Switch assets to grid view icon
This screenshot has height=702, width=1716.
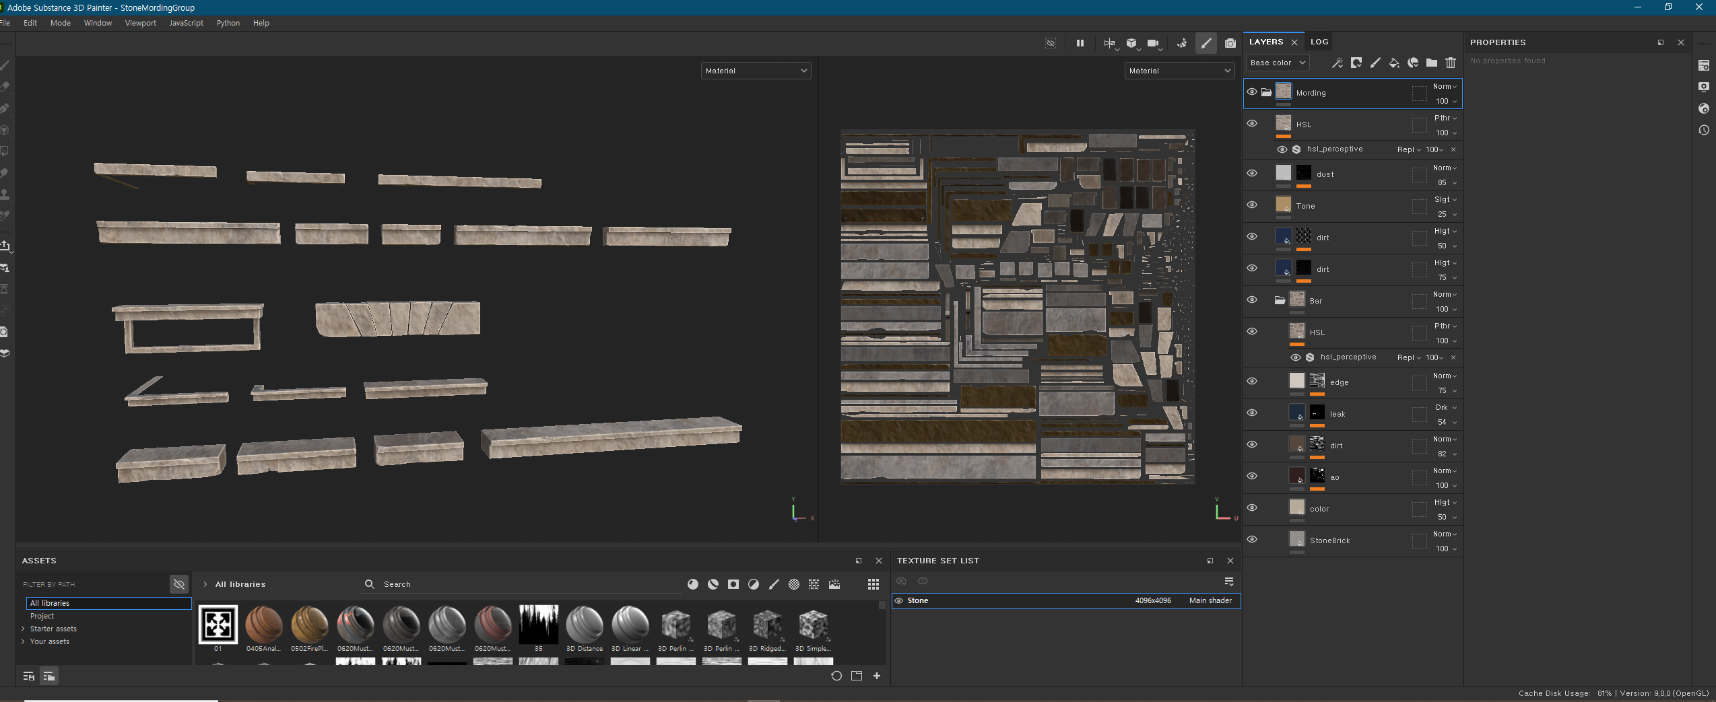pos(873,584)
